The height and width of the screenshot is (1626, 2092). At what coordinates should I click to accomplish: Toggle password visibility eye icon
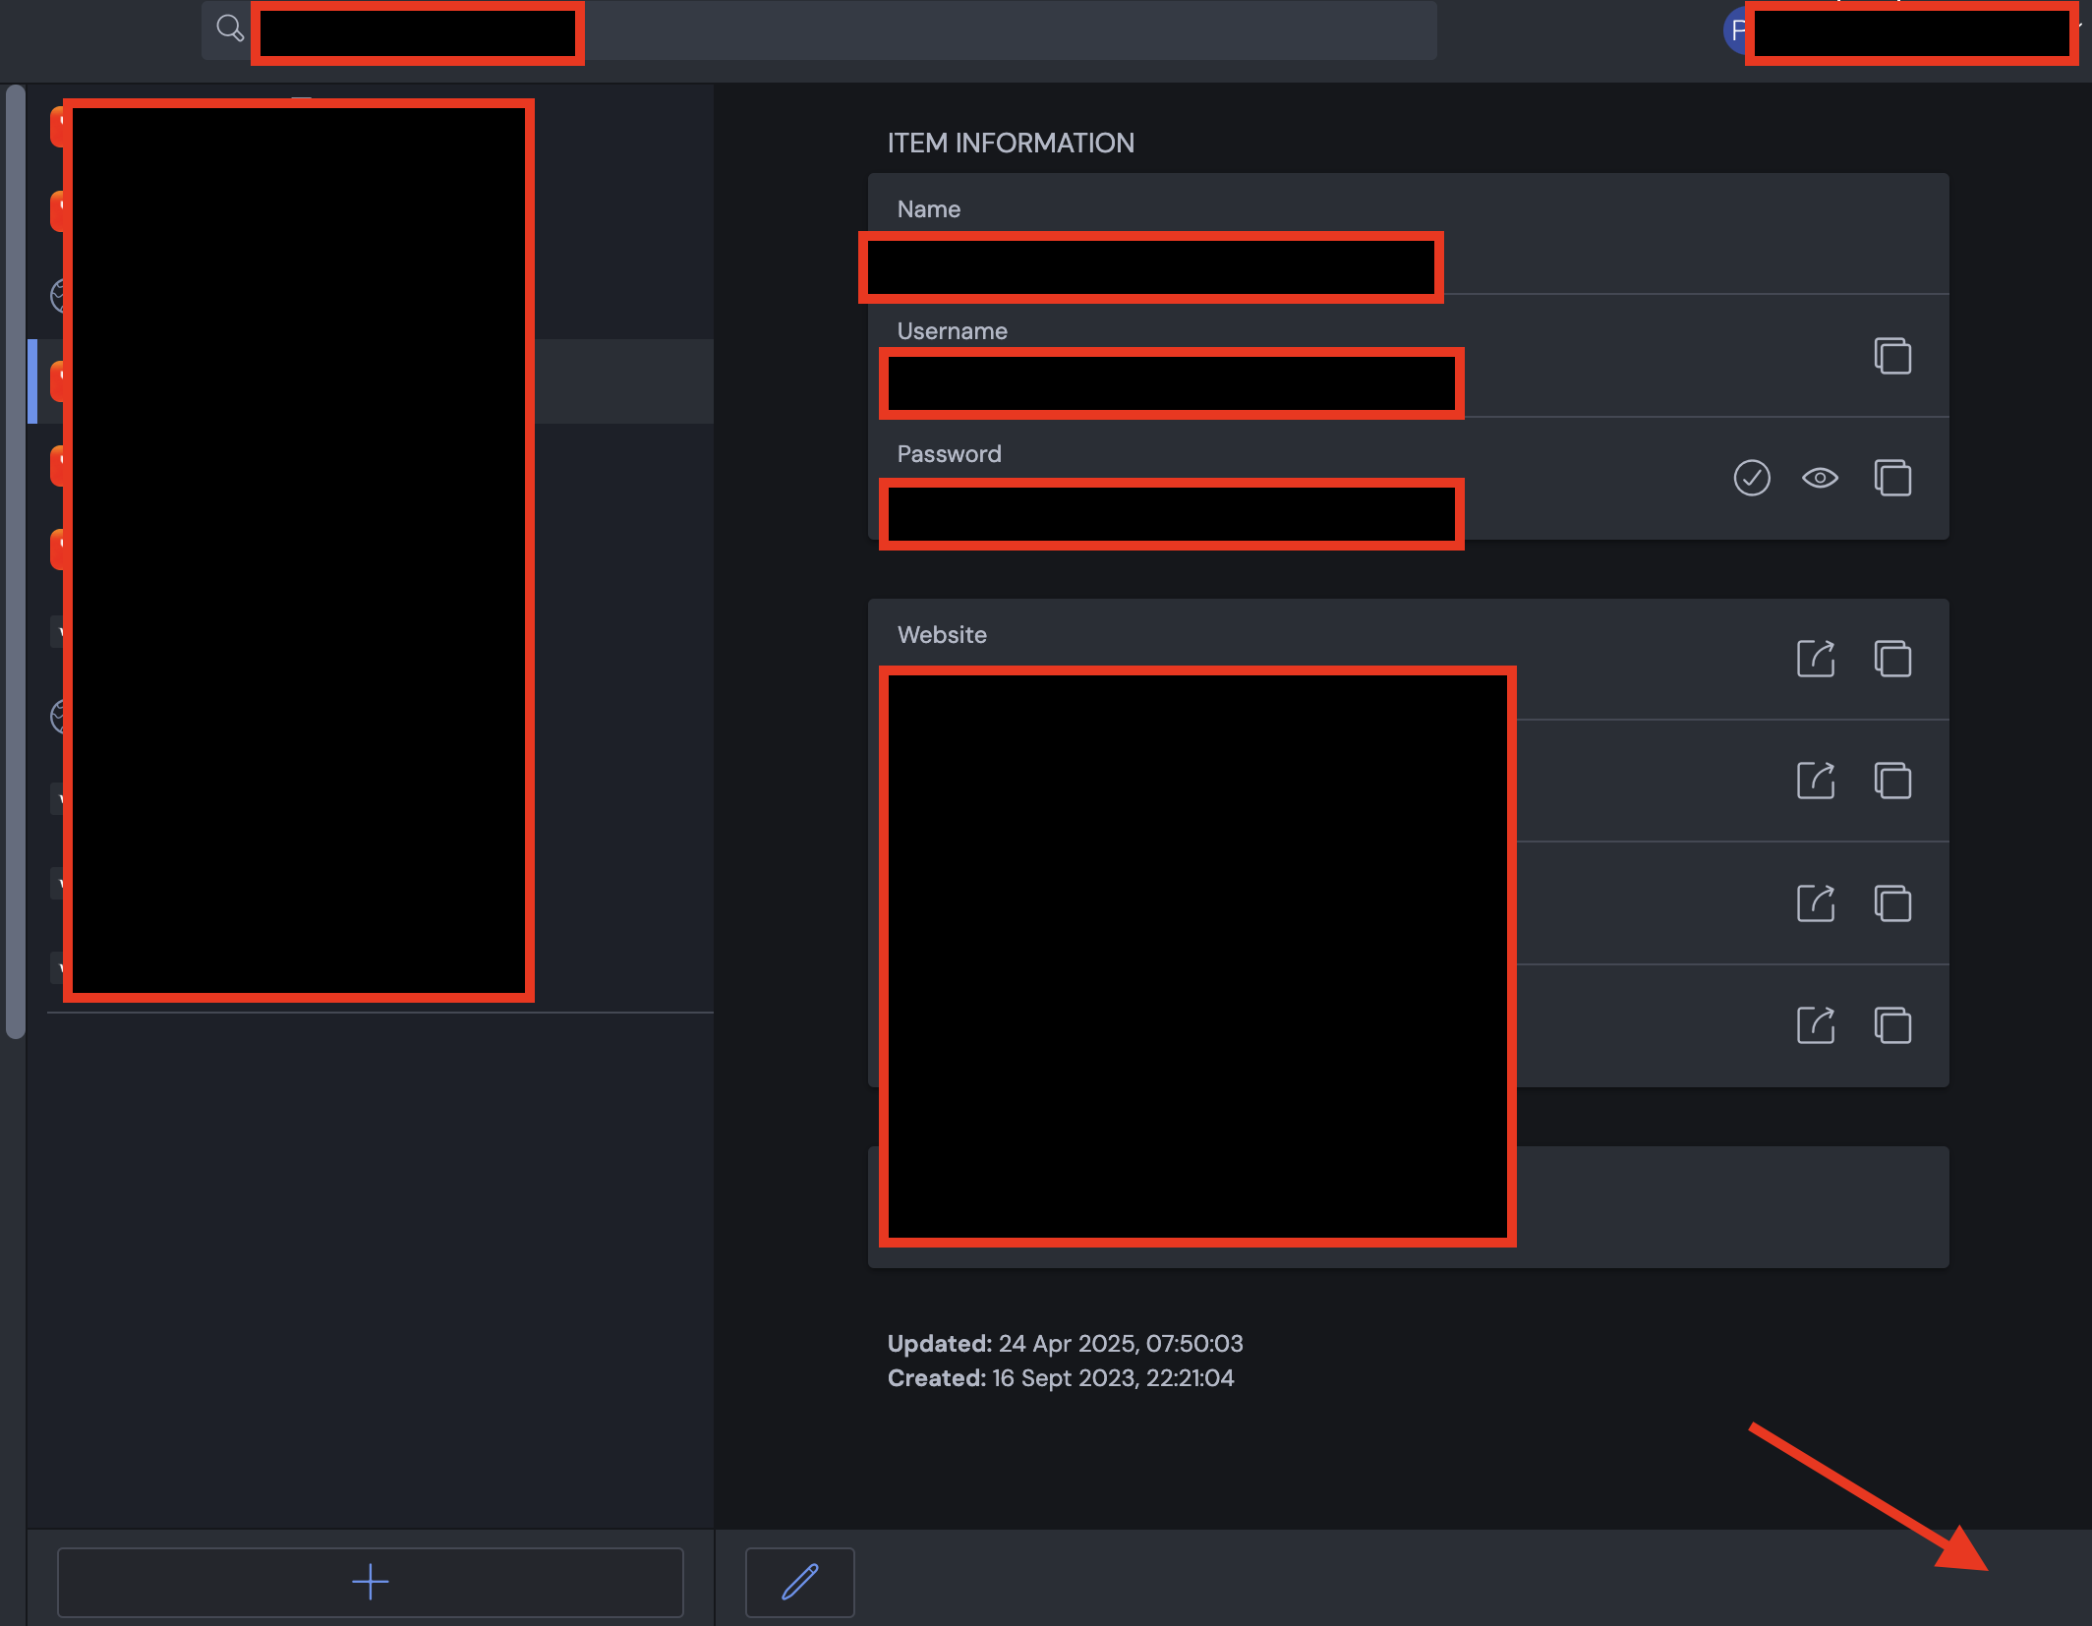click(1820, 478)
